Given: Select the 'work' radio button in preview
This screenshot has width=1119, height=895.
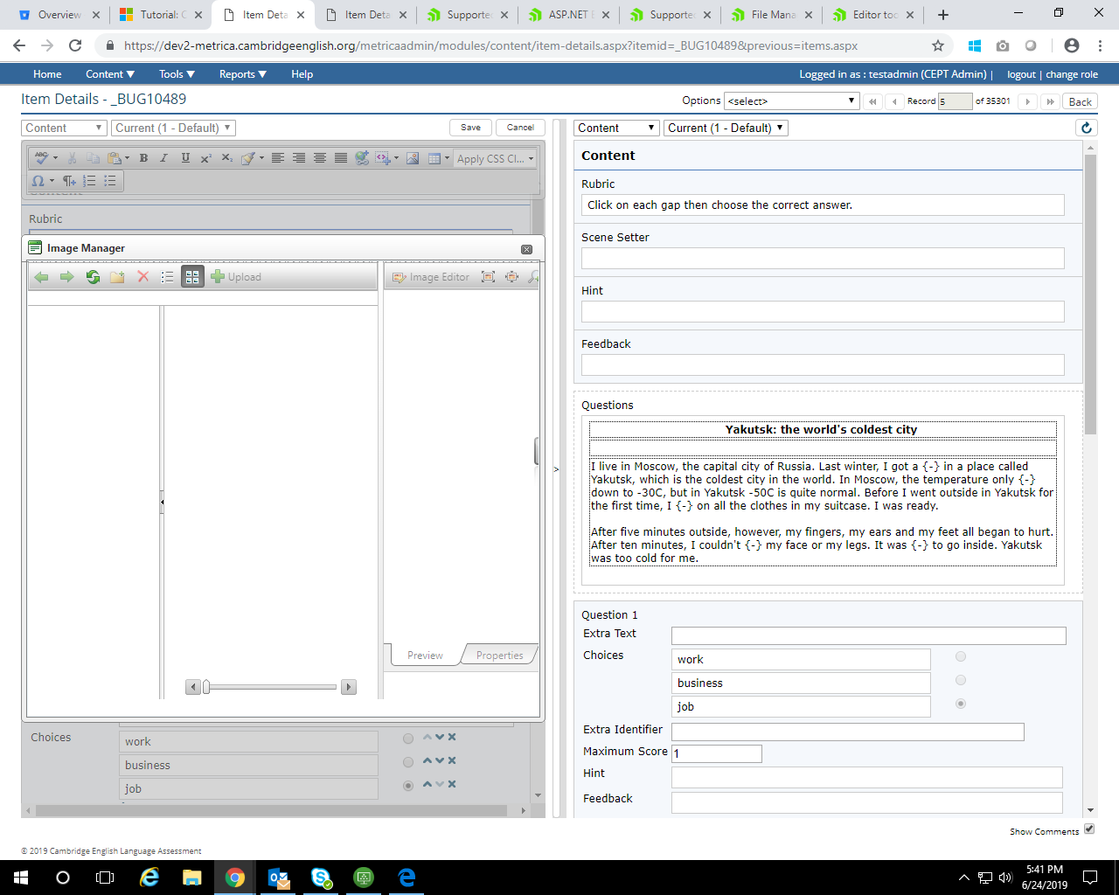Looking at the screenshot, I should (x=961, y=656).
